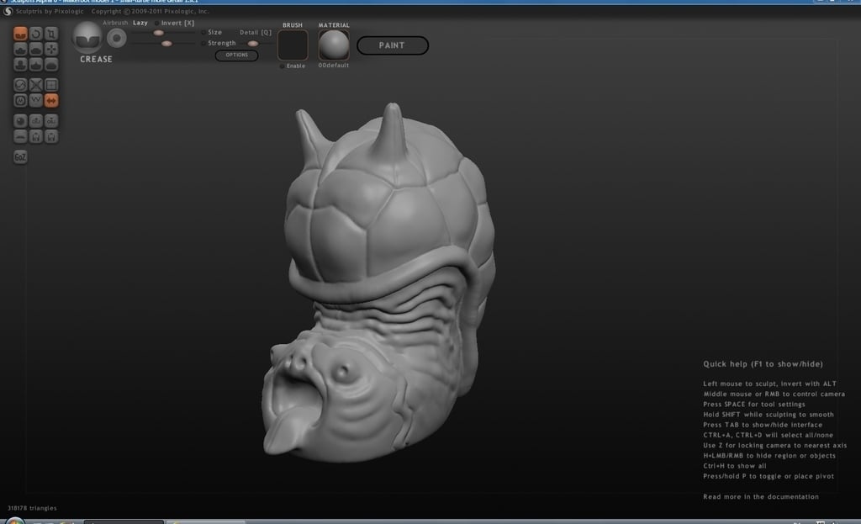Click the Subdivide all icon
The image size is (861, 524).
click(51, 85)
